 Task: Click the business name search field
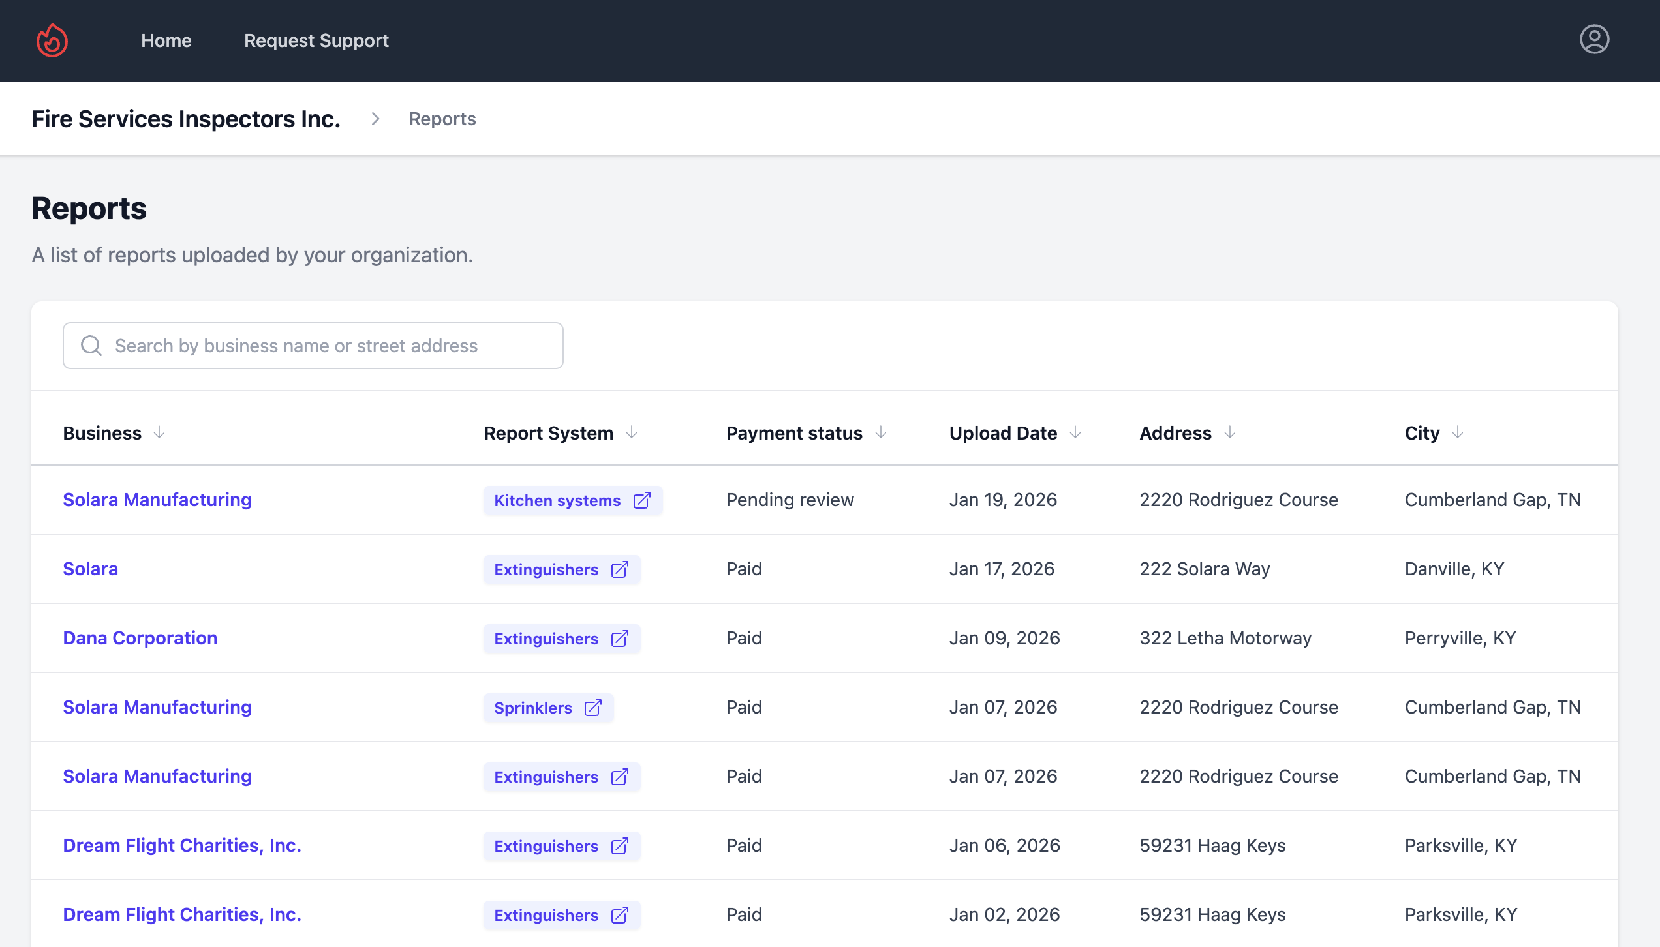pyautogui.click(x=313, y=345)
